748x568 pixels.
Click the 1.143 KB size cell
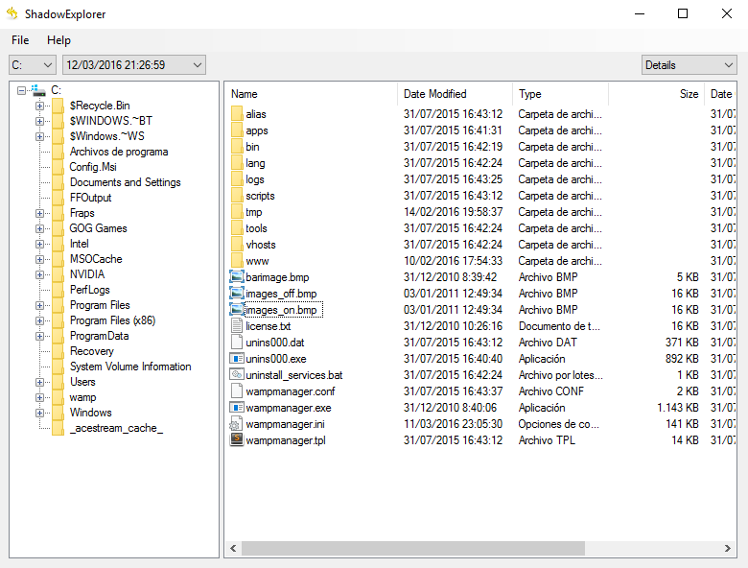[677, 408]
